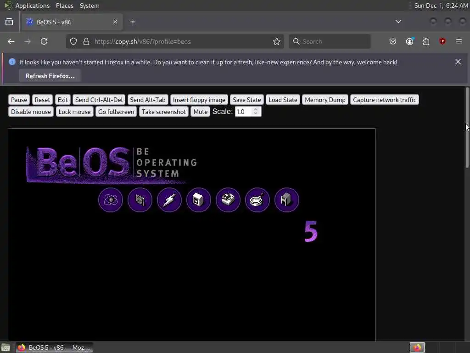Viewport: 470px width, 353px height.
Task: Reload the page with refresh icon
Action: click(x=44, y=41)
